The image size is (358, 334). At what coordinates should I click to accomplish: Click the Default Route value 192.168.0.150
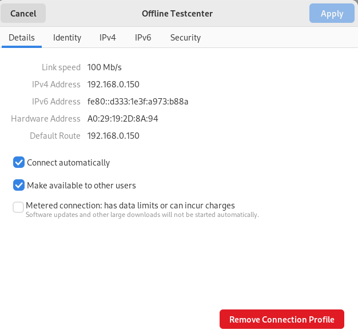pos(113,136)
